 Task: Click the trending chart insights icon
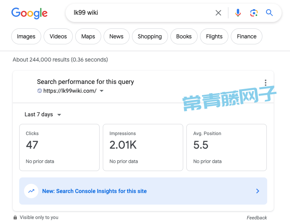click(31, 191)
